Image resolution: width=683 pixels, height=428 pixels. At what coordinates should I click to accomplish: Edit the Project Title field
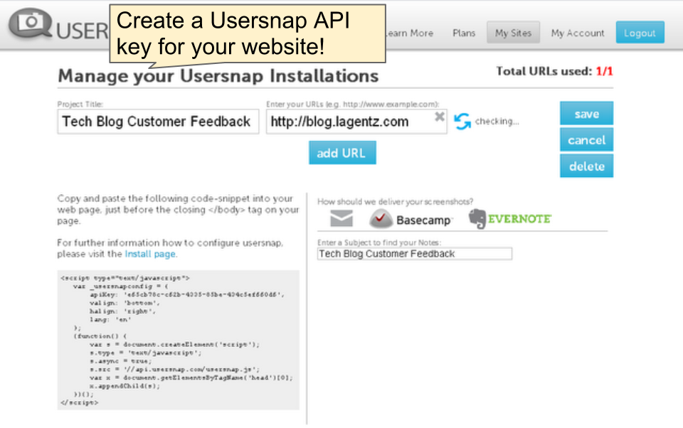(158, 122)
